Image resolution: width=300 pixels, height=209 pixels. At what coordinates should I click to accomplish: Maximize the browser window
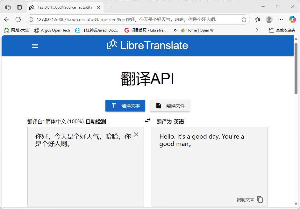[x=278, y=7]
